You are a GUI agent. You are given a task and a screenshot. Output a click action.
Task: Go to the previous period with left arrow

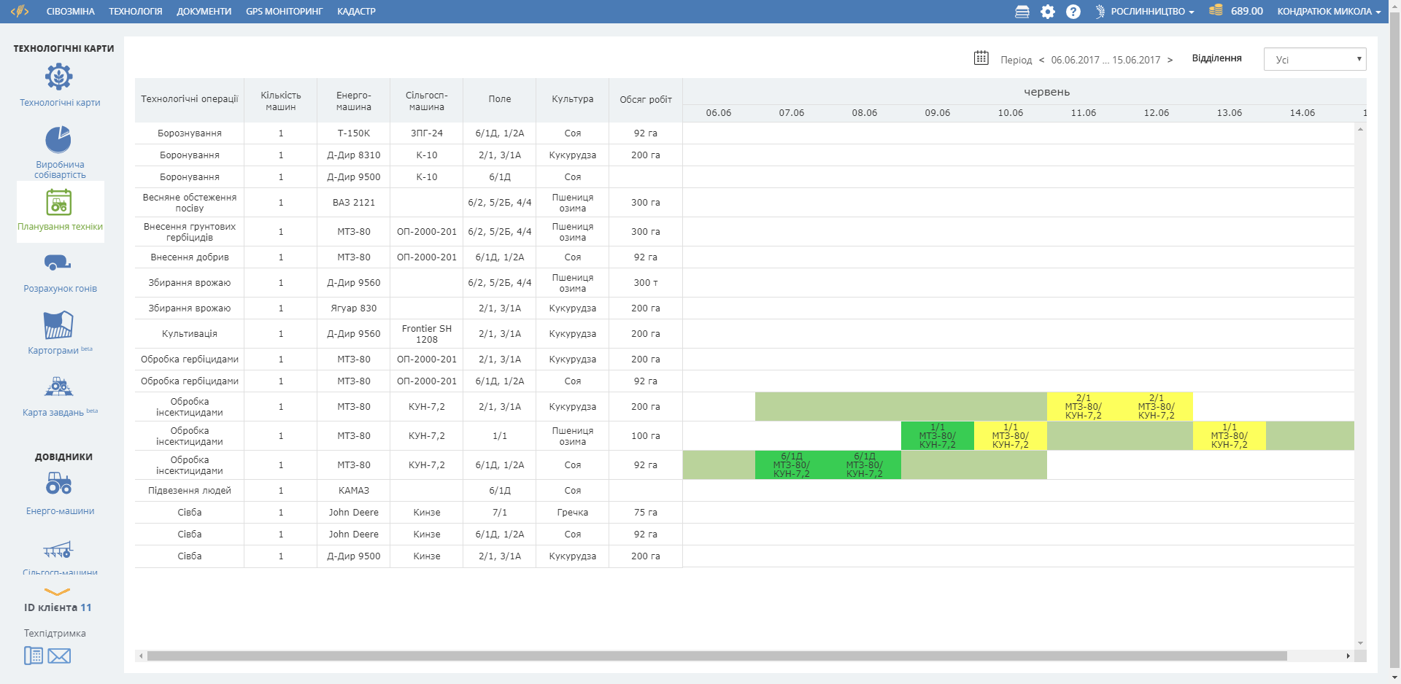tap(1041, 60)
